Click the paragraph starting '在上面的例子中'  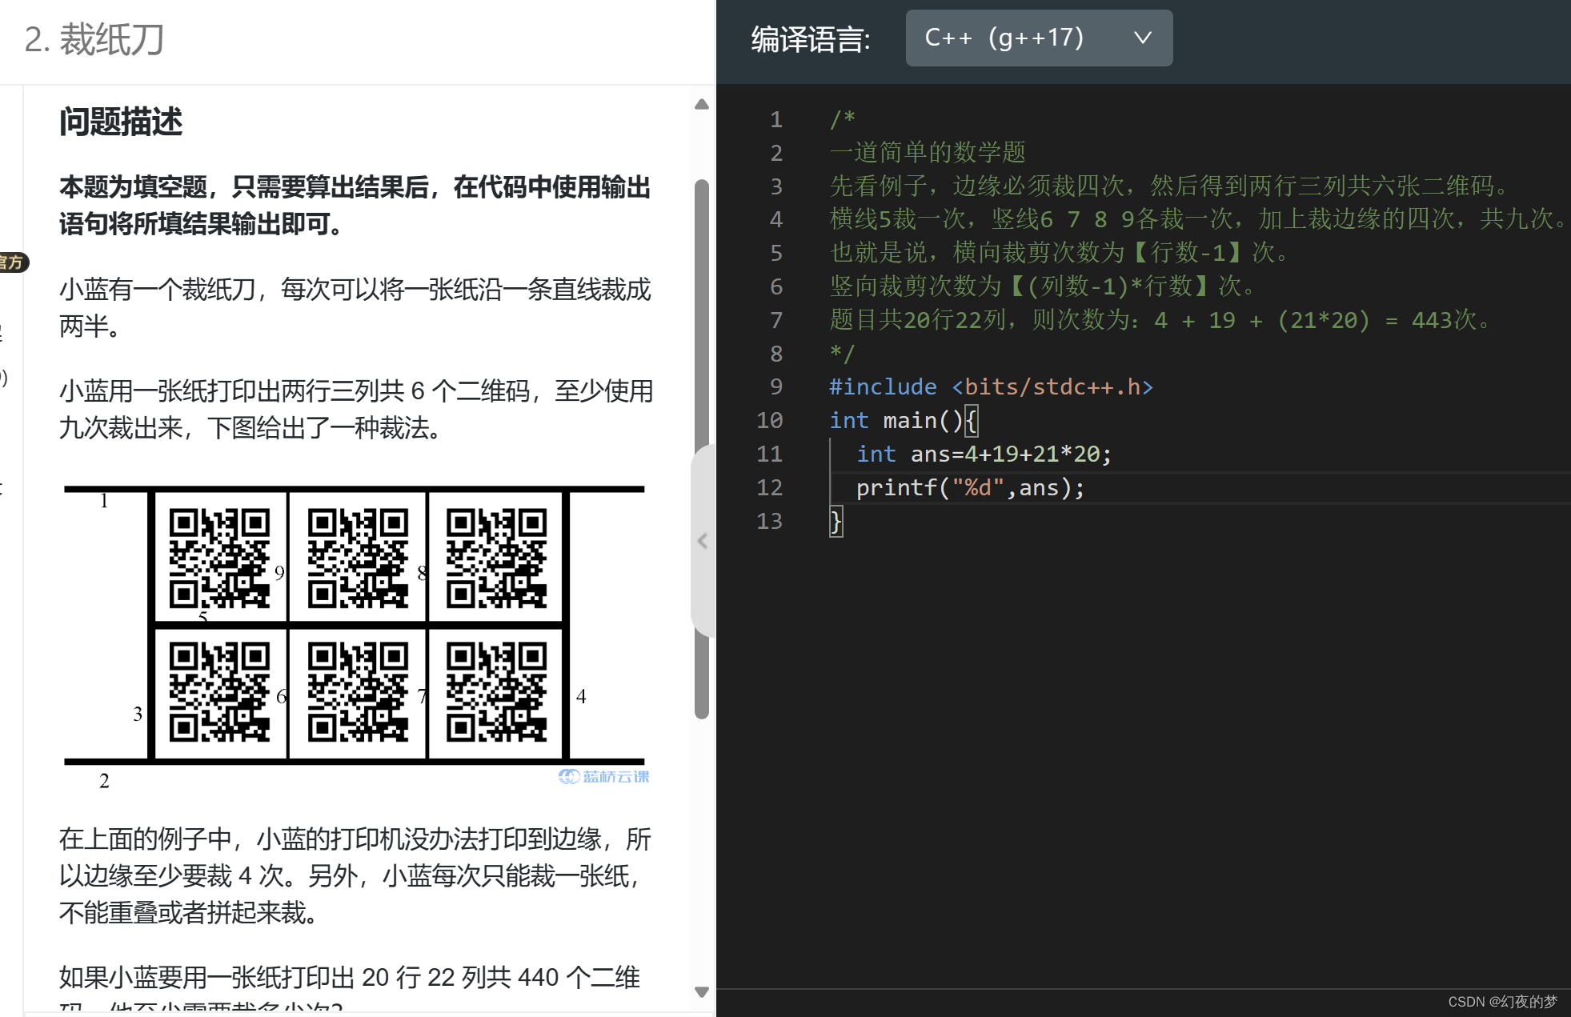tap(355, 875)
